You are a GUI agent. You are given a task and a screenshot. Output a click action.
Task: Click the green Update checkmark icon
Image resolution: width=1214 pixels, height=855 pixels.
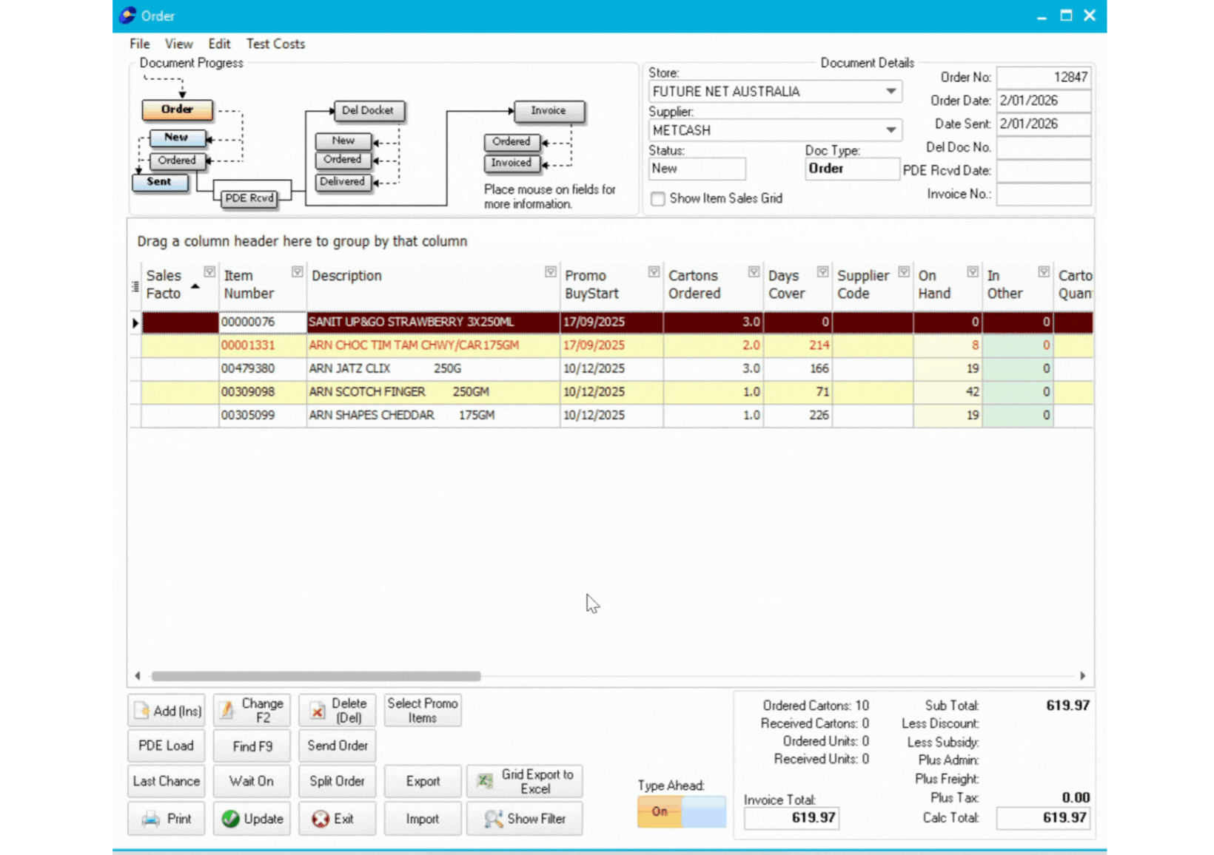pyautogui.click(x=230, y=819)
